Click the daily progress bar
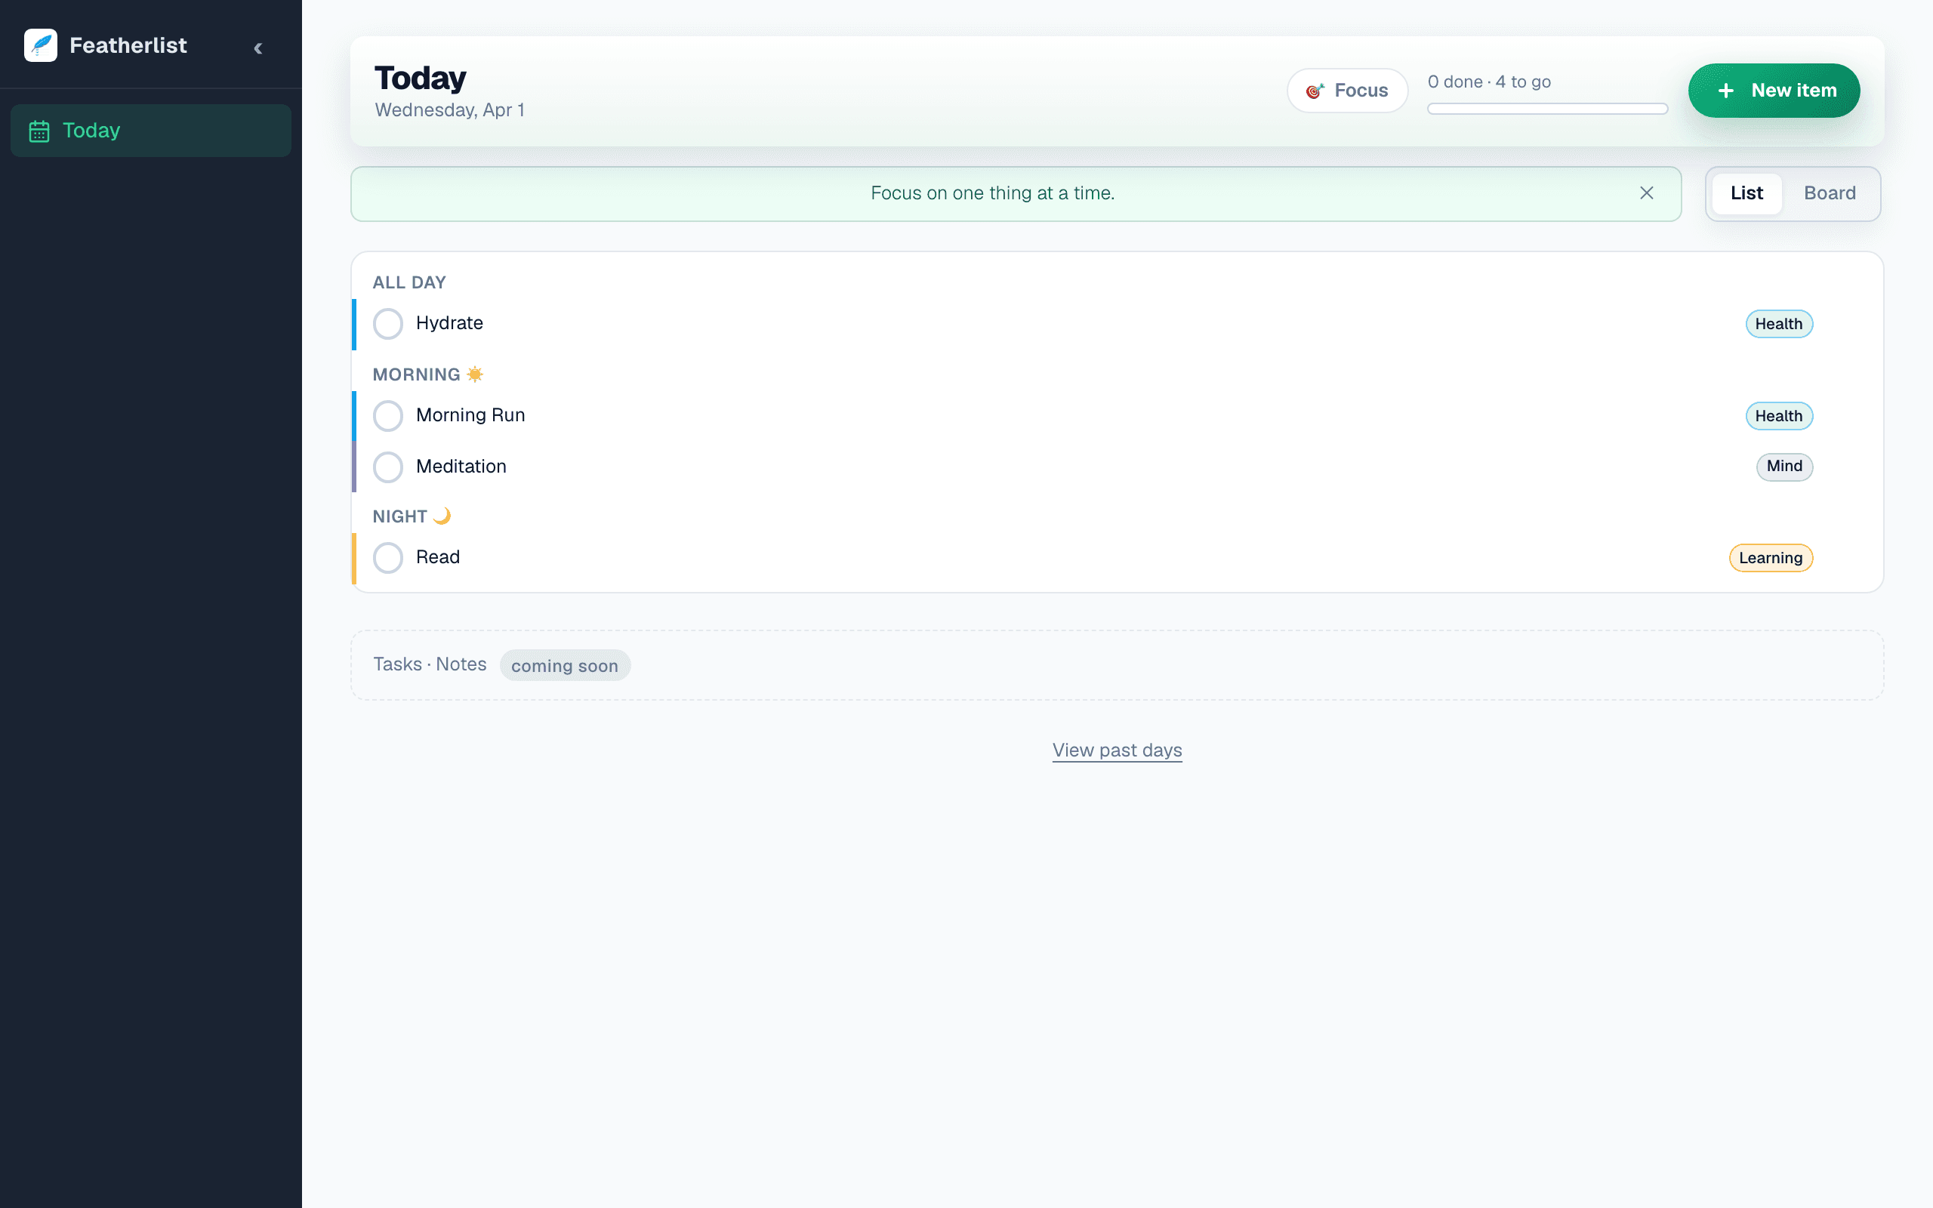Screen dimensions: 1933x1208 coord(1546,109)
